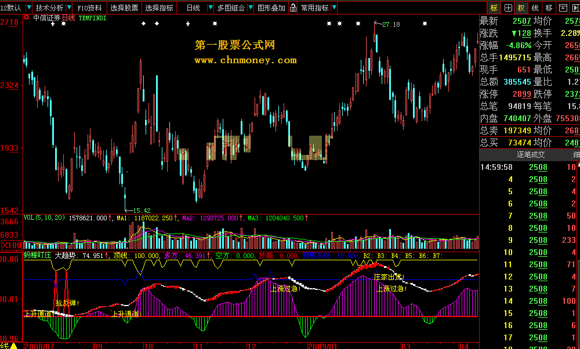This screenshot has width=580, height=349.
Task: Select the 逐笔成交 tab header
Action: point(531,155)
